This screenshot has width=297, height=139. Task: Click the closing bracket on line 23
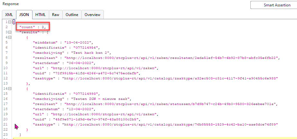20,134
